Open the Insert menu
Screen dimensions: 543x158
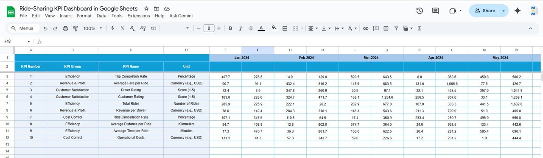[x=66, y=16]
